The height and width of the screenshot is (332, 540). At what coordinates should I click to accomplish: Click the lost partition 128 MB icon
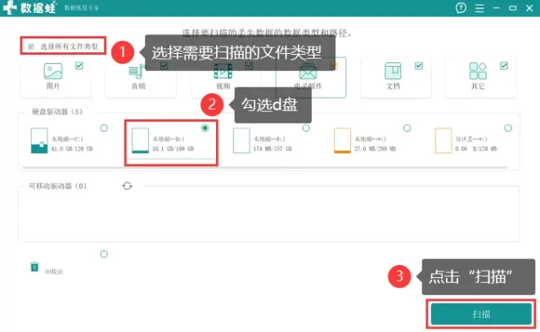(443, 141)
